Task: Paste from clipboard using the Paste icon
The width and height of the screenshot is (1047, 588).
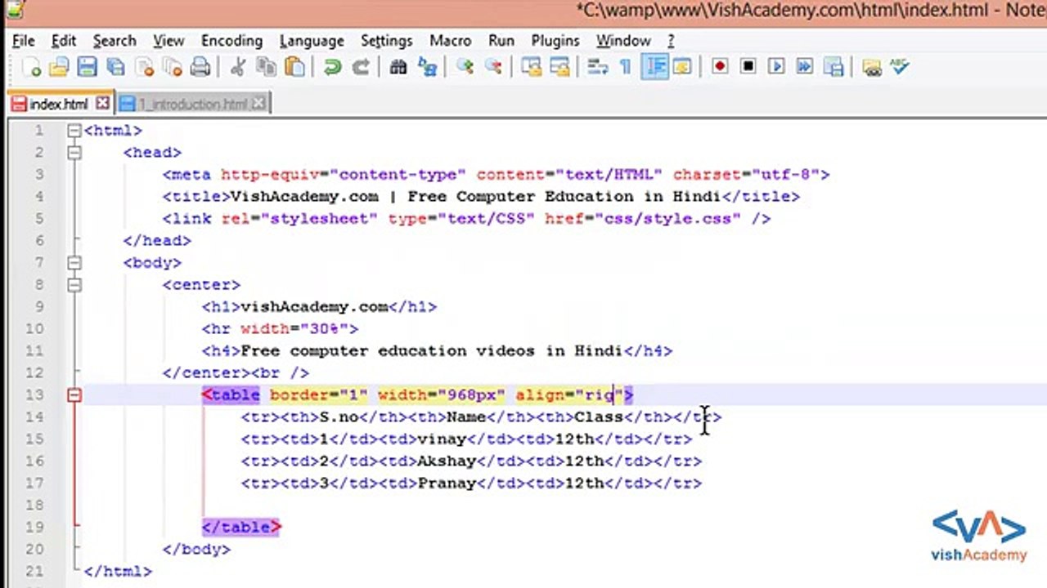Action: coord(294,67)
